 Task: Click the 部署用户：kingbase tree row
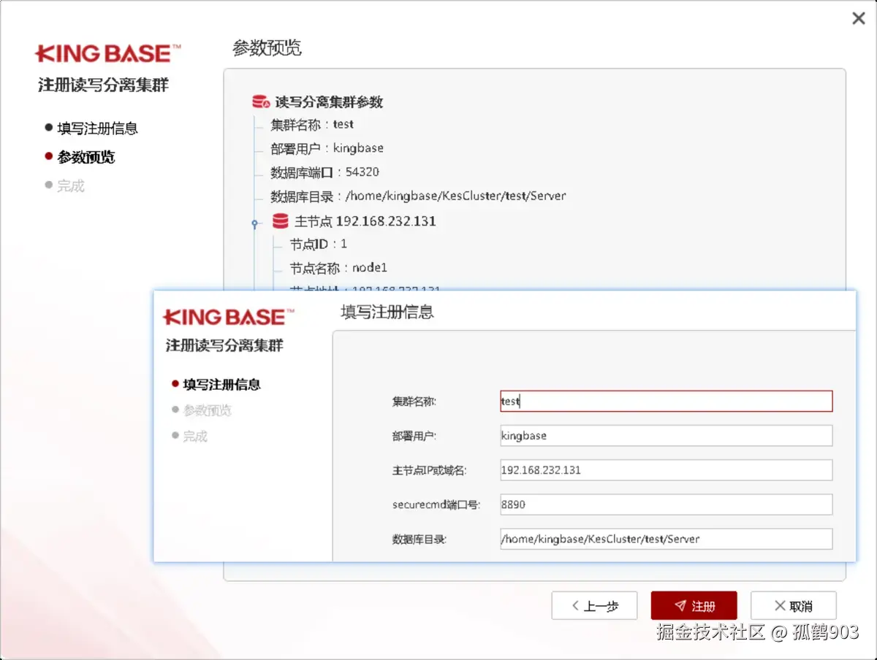coord(327,148)
